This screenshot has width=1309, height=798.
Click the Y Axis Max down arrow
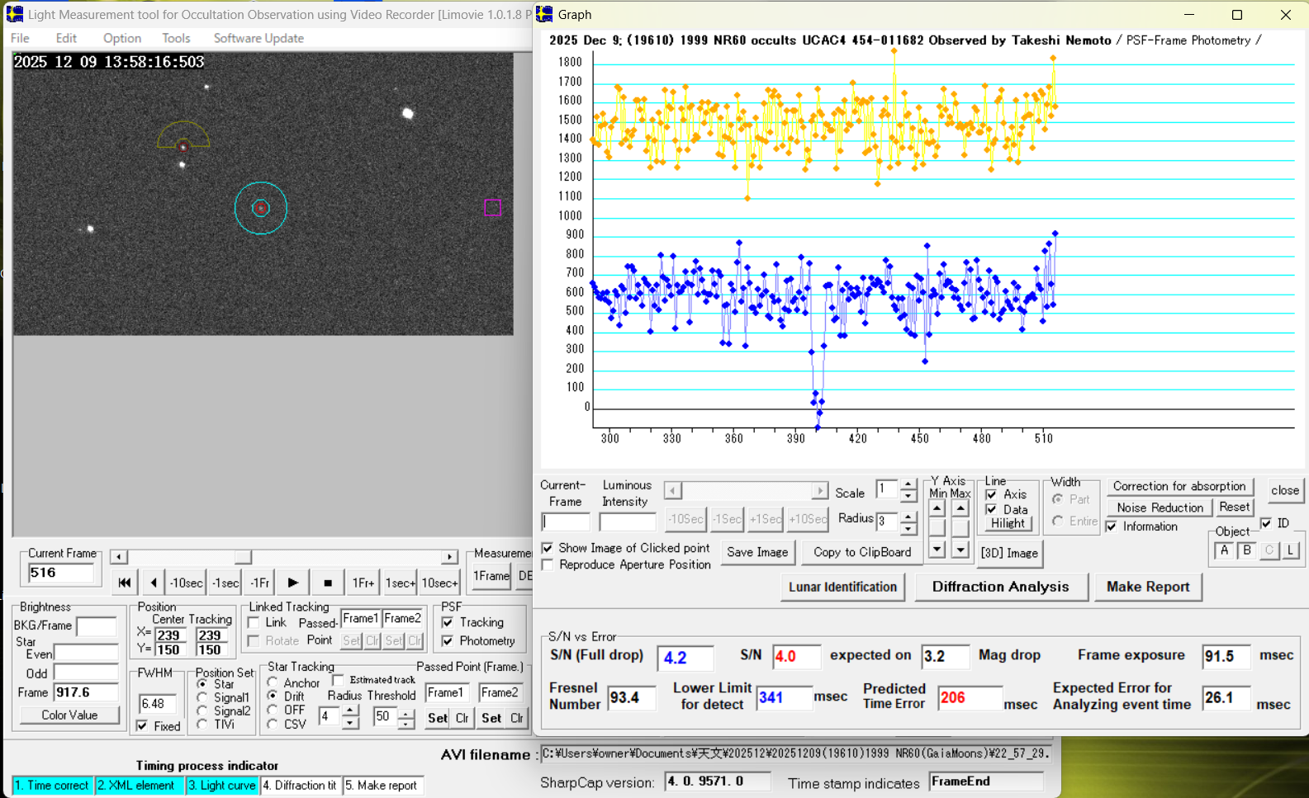[960, 549]
